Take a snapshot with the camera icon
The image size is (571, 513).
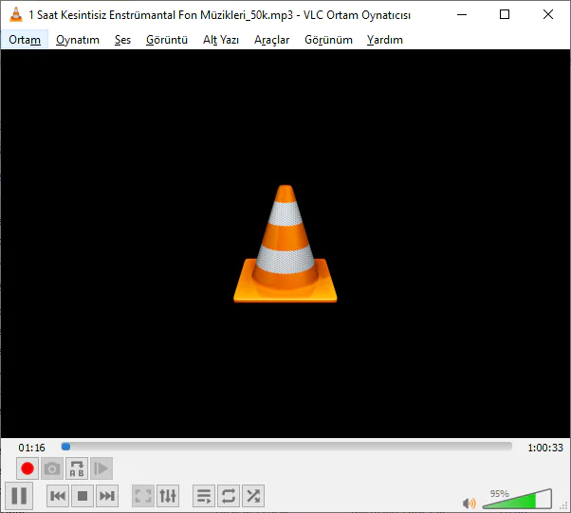[52, 468]
